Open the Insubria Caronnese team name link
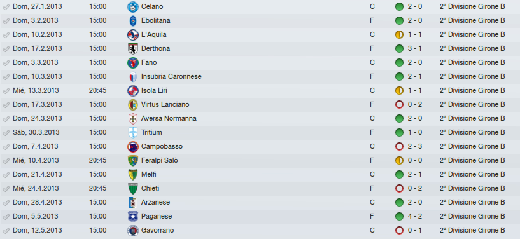This screenshot has height=239, width=520. click(171, 76)
